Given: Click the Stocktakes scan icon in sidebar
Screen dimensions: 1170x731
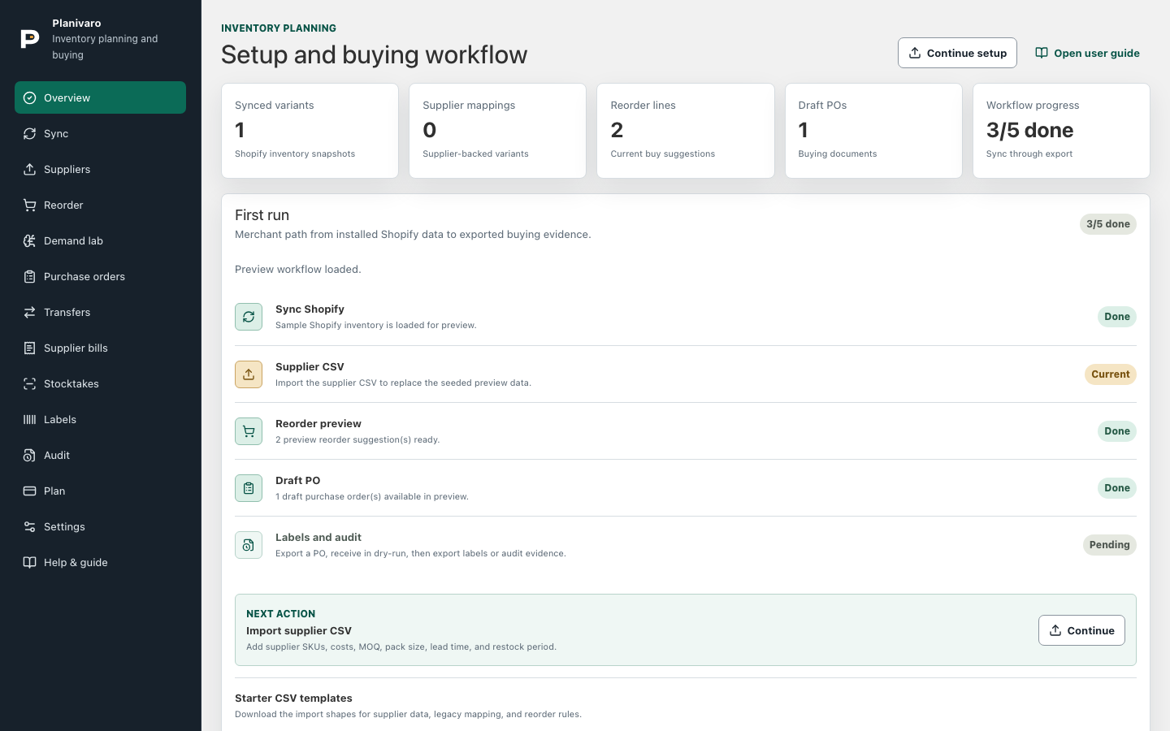Looking at the screenshot, I should [x=30, y=383].
